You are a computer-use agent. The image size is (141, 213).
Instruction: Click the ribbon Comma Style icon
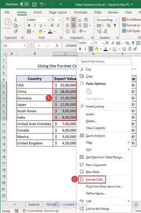click(115, 26)
